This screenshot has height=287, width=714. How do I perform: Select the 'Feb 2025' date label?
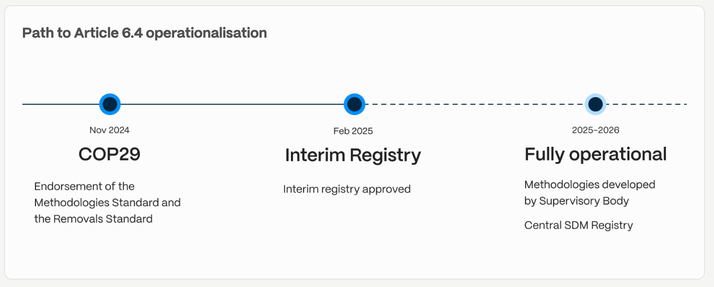pyautogui.click(x=353, y=131)
